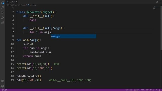Click the feedback icon in status bar
Image resolution: width=162 pixels, height=91 pixels.
point(157,90)
